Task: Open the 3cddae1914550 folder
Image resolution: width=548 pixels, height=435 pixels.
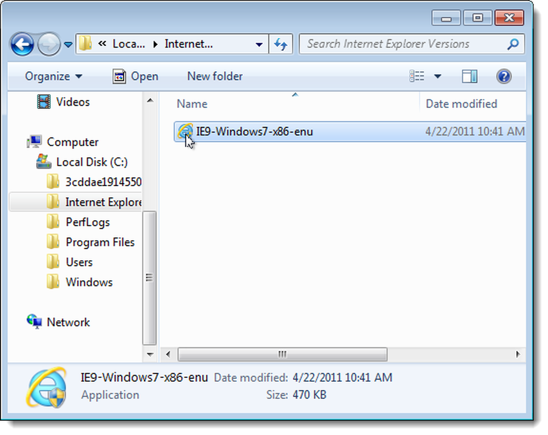Action: click(104, 182)
